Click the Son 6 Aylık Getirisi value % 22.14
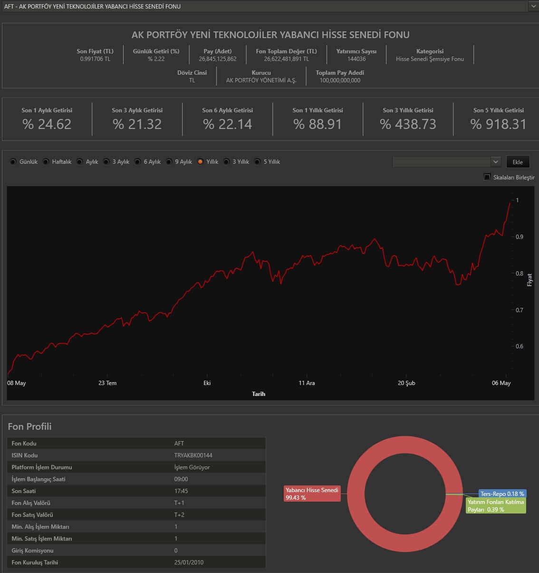 point(227,124)
